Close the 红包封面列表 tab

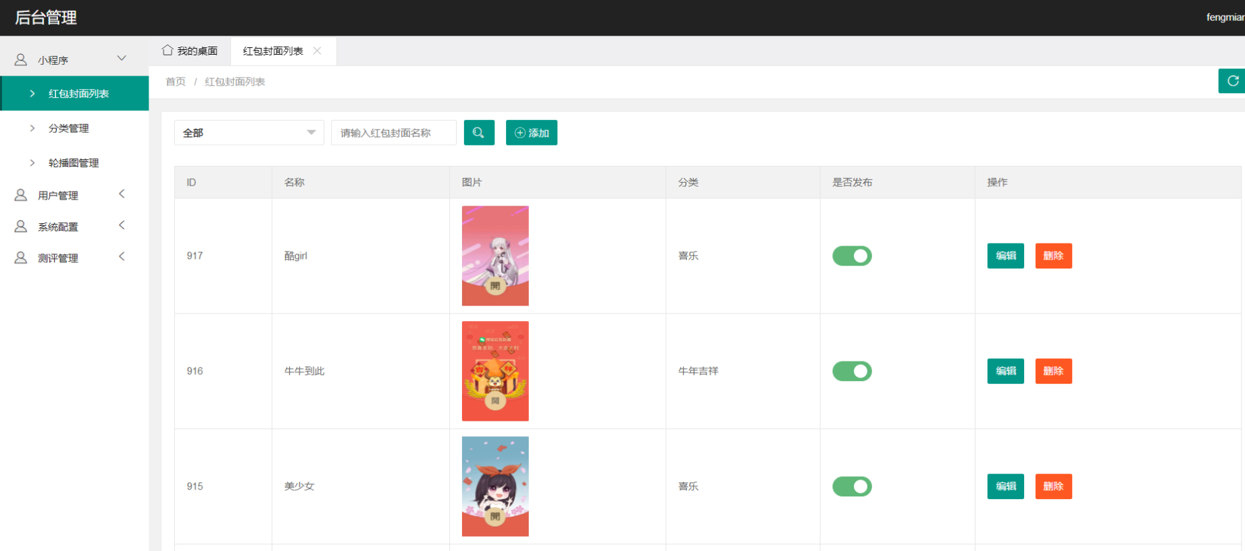click(317, 51)
